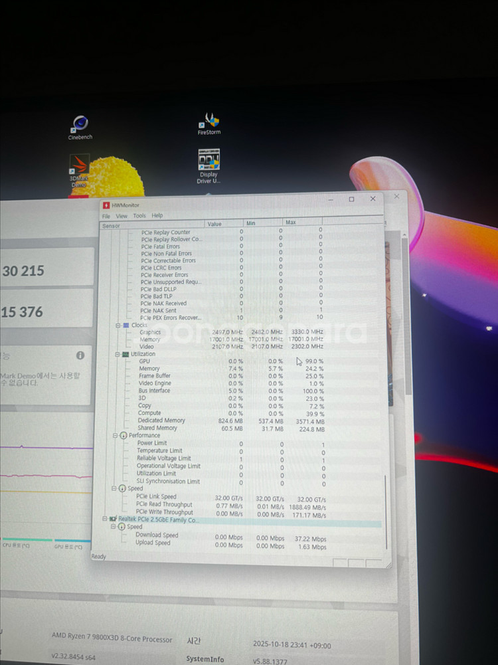Click the HWMonitor title bar app icon

coord(106,205)
